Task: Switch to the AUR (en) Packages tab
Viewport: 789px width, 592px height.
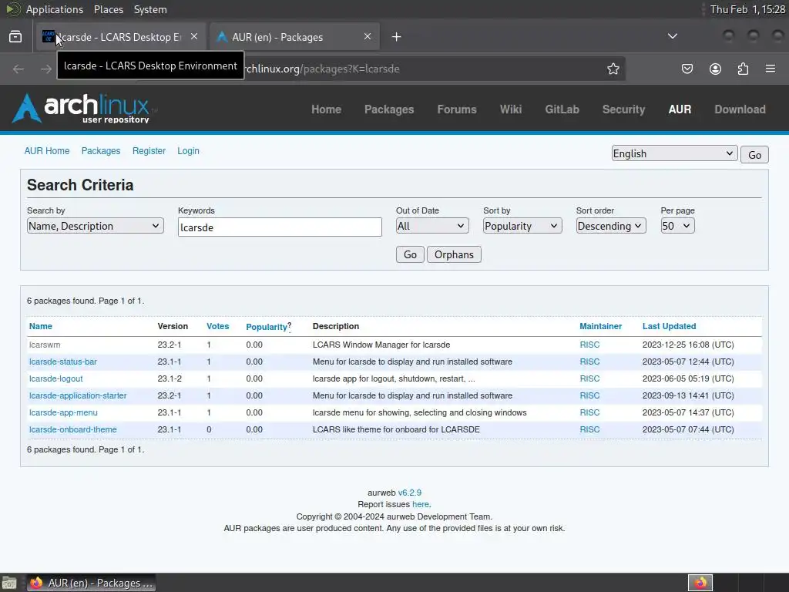Action: pyautogui.click(x=294, y=37)
